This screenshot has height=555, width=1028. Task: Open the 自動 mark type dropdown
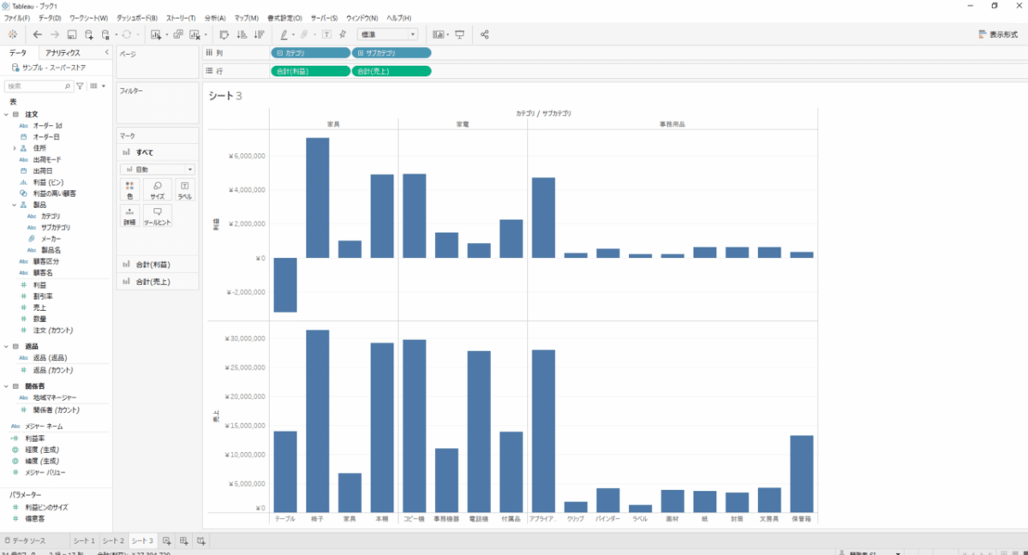click(x=158, y=170)
